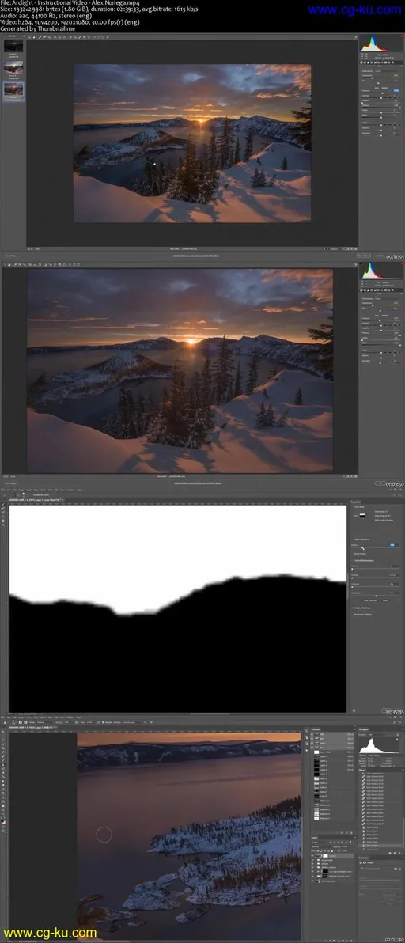Adjust Temperature slider in top Camera Raw frame
The height and width of the screenshot is (943, 405).
coord(381,78)
